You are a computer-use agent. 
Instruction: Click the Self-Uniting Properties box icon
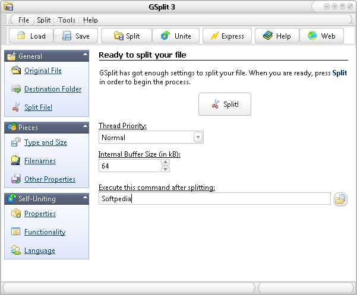tap(16, 213)
